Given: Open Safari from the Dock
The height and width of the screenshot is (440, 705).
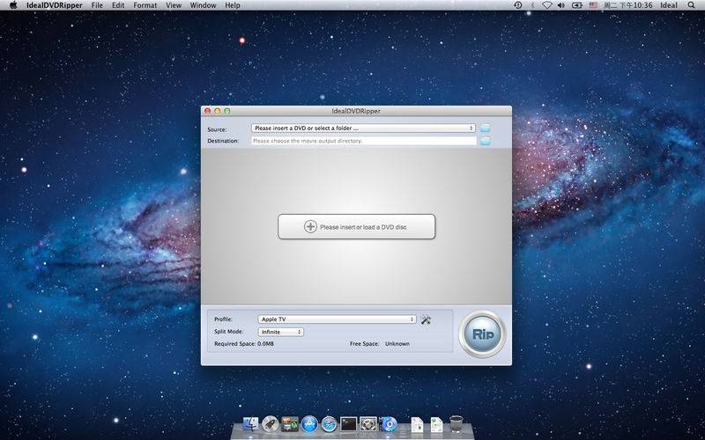Looking at the screenshot, I should click(x=329, y=424).
